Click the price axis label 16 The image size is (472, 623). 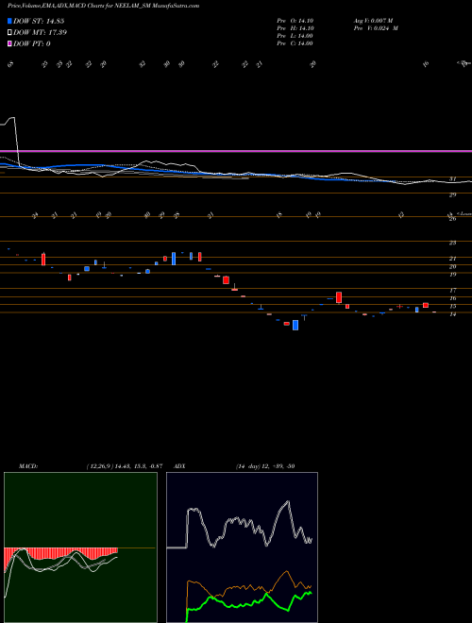point(452,298)
